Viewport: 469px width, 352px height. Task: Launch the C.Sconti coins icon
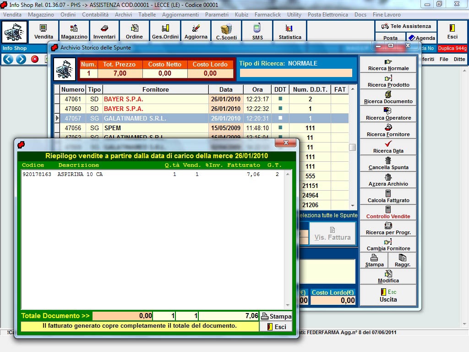pyautogui.click(x=226, y=31)
